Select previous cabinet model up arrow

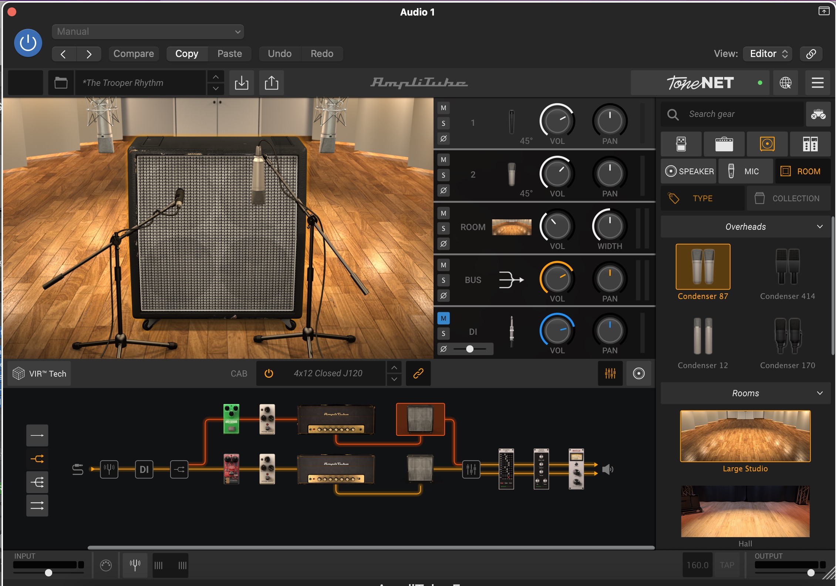coord(394,368)
